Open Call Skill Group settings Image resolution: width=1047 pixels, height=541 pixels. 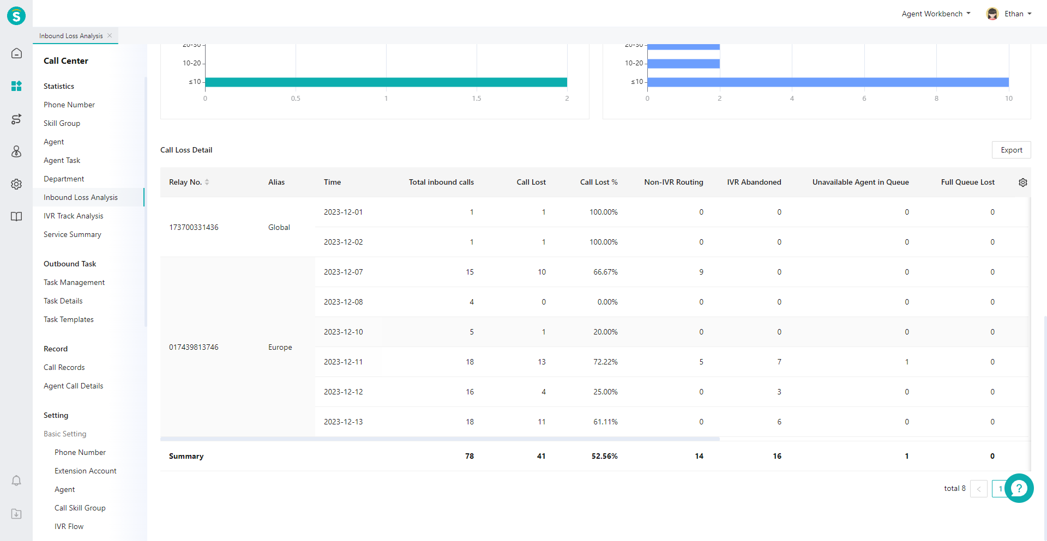[x=80, y=508]
